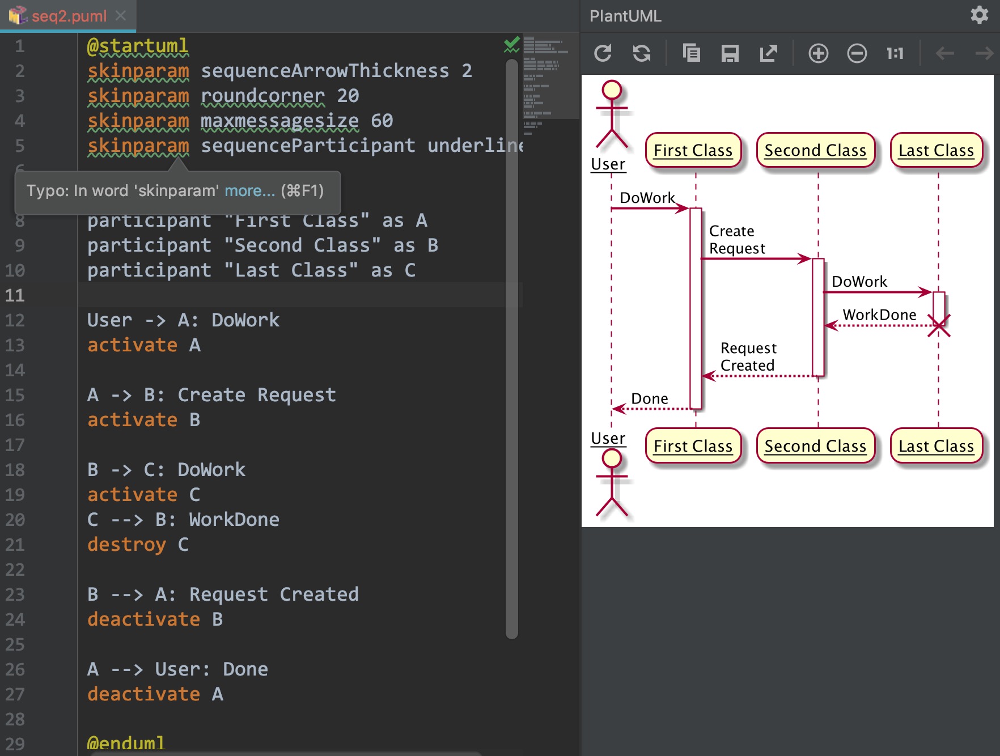Place cursor on empty line 11
This screenshot has height=756, width=1000.
tap(300, 295)
